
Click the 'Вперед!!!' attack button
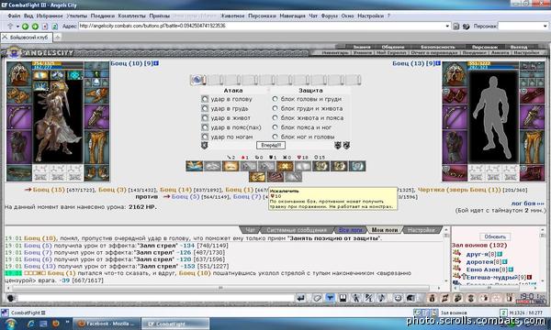pyautogui.click(x=271, y=145)
